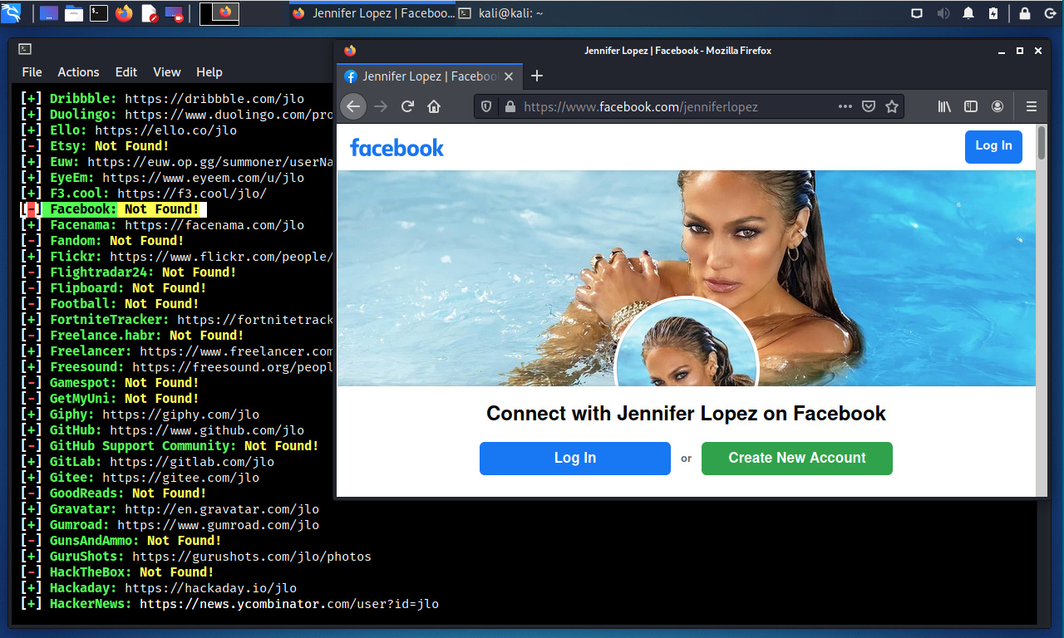
Task: Expand page actions three-dot menu
Action: coord(845,106)
